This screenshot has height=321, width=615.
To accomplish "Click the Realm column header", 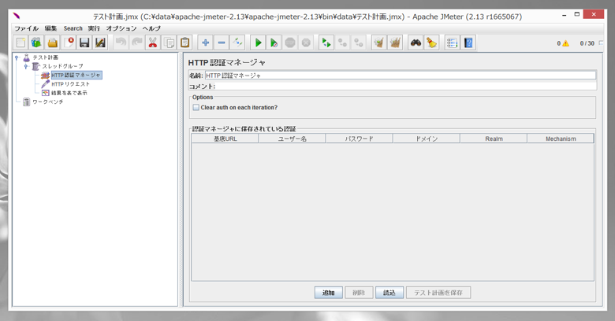I will pos(494,138).
